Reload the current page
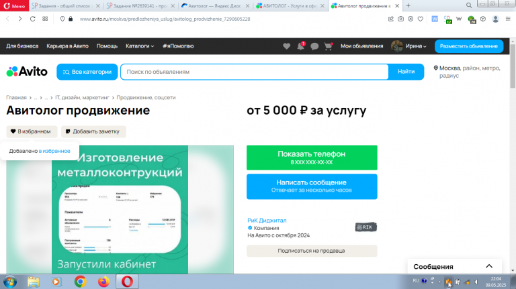Image resolution: width=516 pixels, height=289 pixels. pos(32,19)
